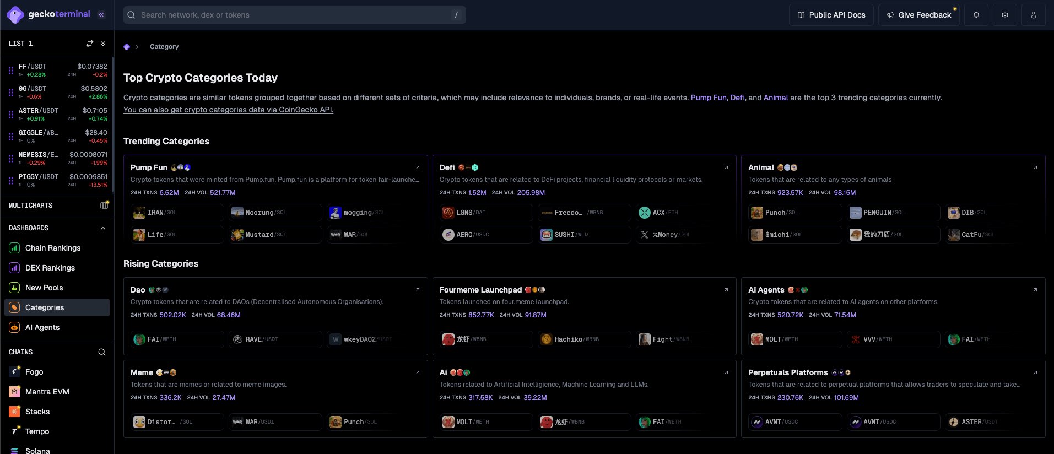Select the Tempo chain
Image resolution: width=1054 pixels, height=454 pixels.
tap(57, 431)
